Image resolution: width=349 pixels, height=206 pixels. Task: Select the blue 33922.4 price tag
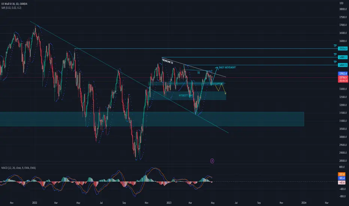(343, 73)
